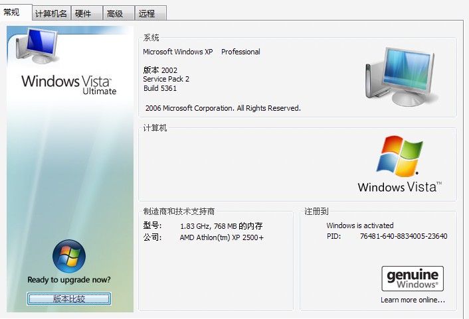
Task: Switch to the 高级 tab
Action: pos(118,13)
